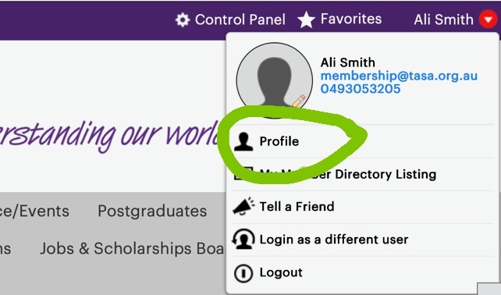
Task: Collapse the Ali Smith red dropdown arrow
Action: 488,20
